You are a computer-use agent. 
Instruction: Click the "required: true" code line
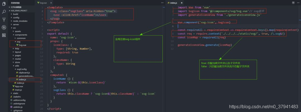pyautogui.click(x=67, y=52)
